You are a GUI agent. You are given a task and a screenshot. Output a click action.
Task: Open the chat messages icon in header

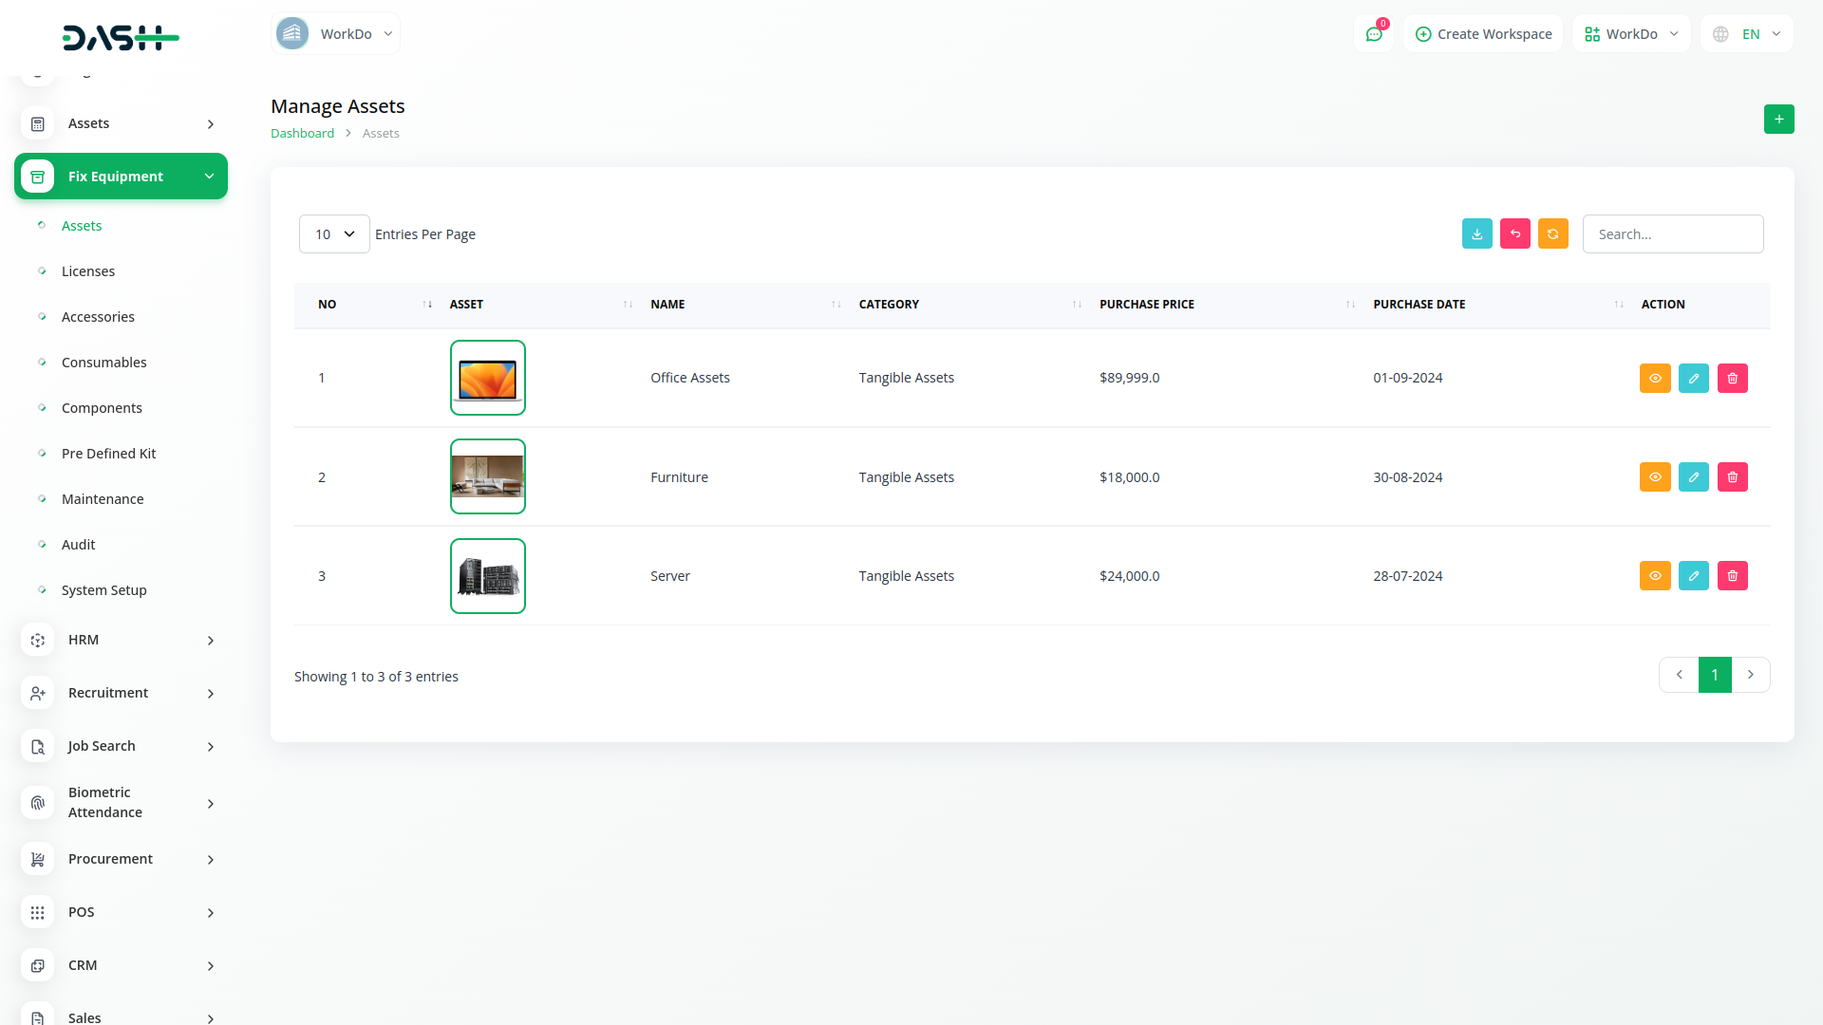(1373, 34)
